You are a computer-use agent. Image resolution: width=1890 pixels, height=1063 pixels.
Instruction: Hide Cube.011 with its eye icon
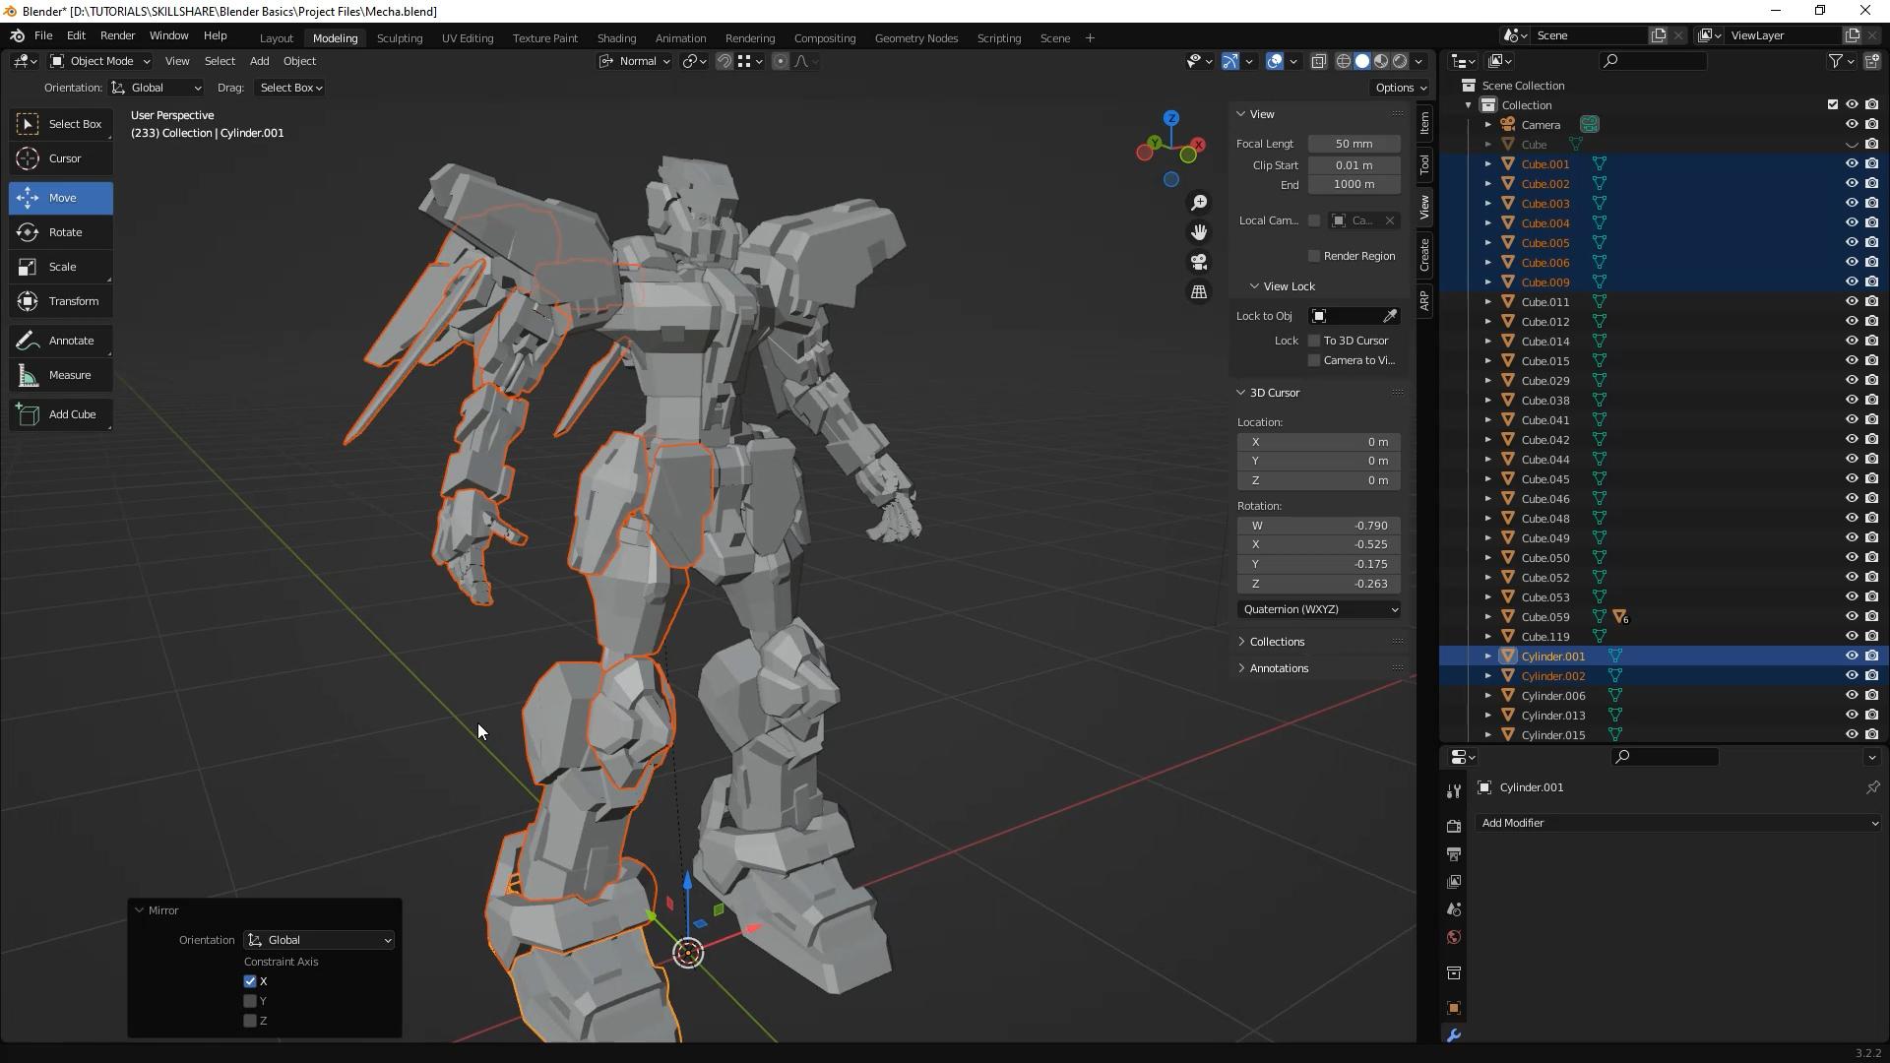(1852, 302)
